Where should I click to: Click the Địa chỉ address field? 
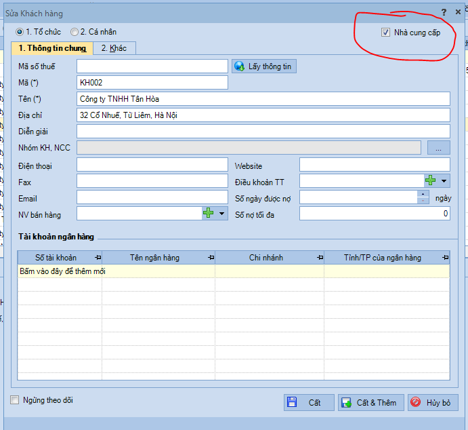coord(263,115)
